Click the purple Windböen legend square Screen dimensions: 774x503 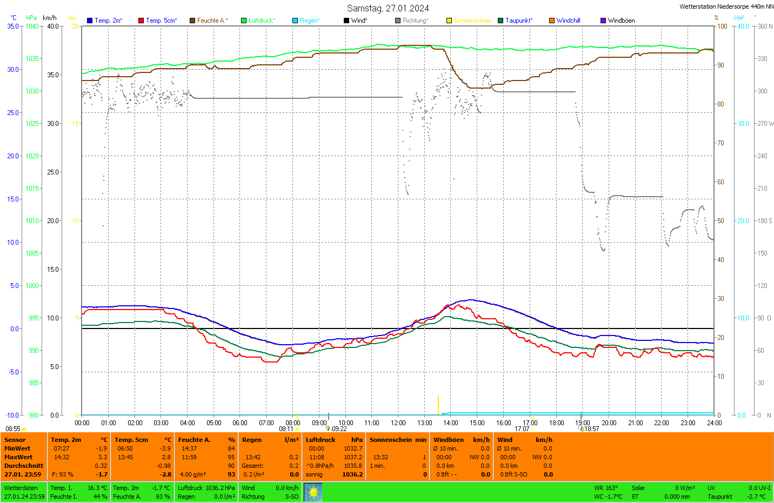pyautogui.click(x=603, y=21)
